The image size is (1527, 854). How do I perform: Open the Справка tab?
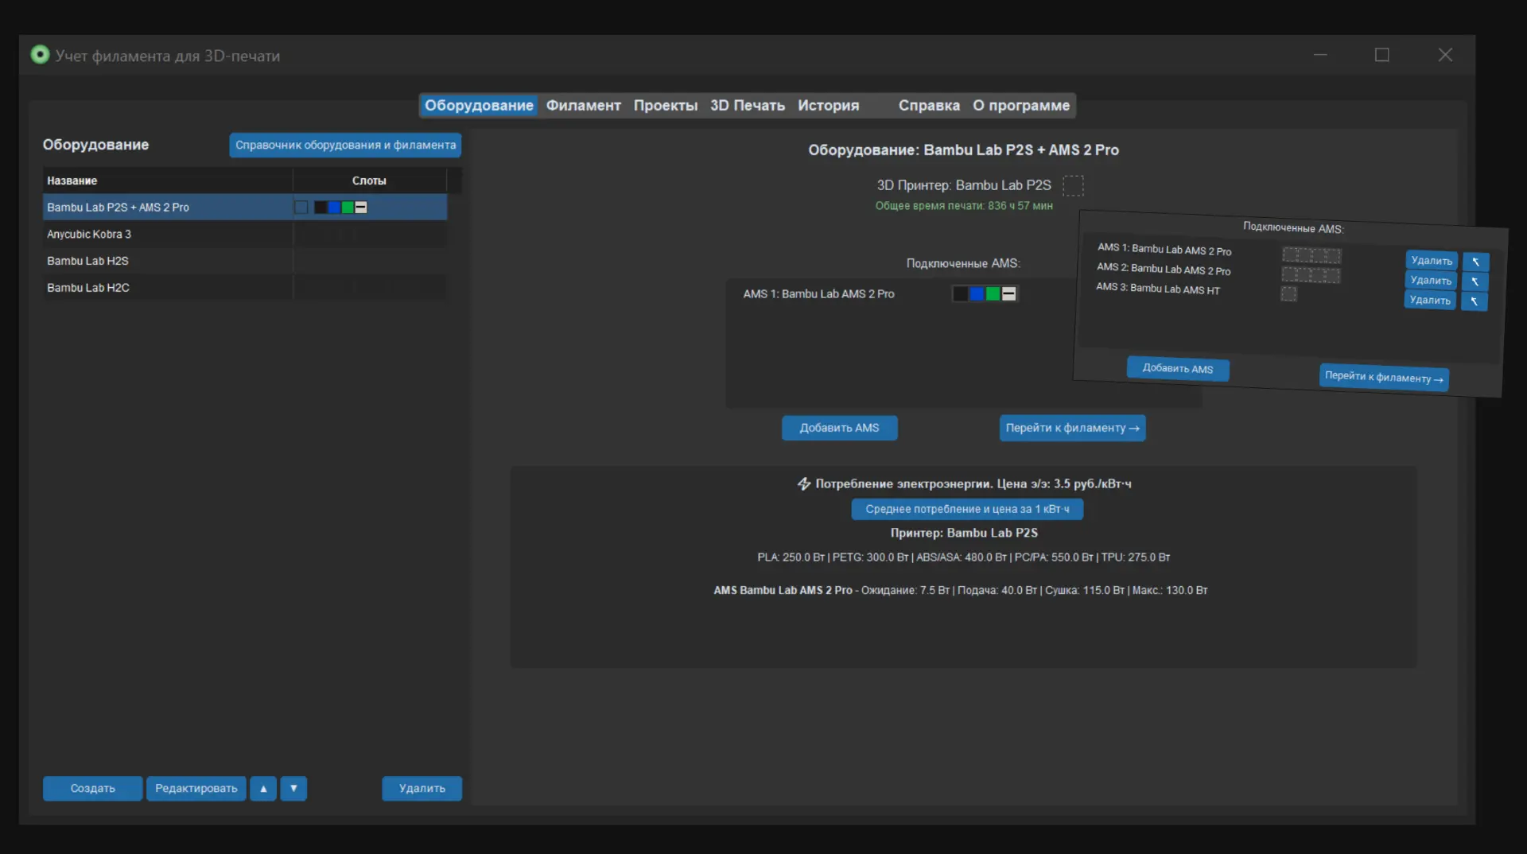[929, 105]
